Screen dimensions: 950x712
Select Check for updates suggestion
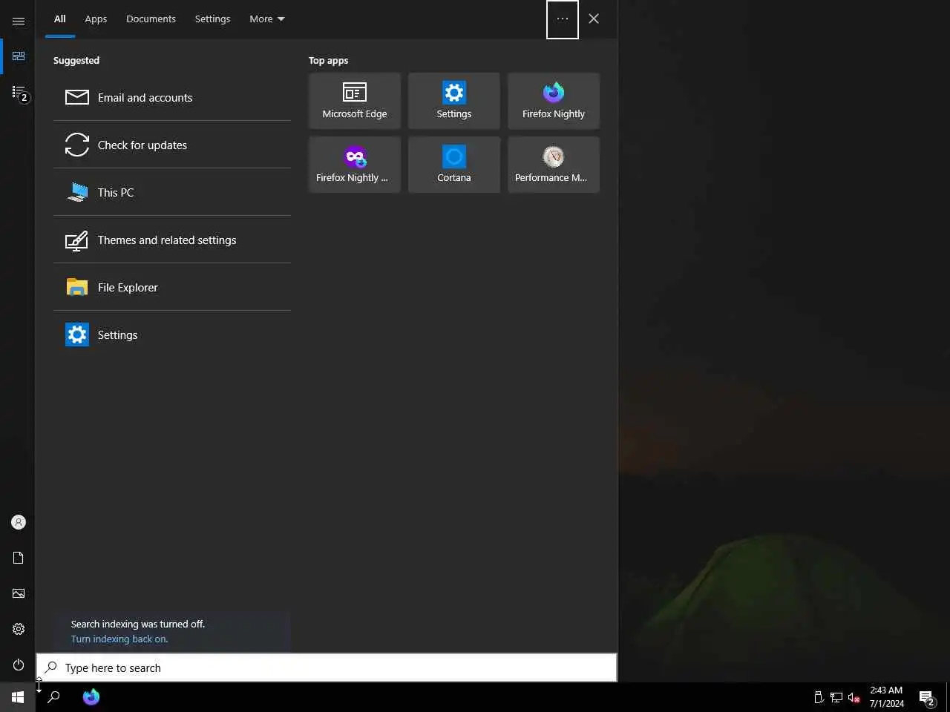pos(172,145)
